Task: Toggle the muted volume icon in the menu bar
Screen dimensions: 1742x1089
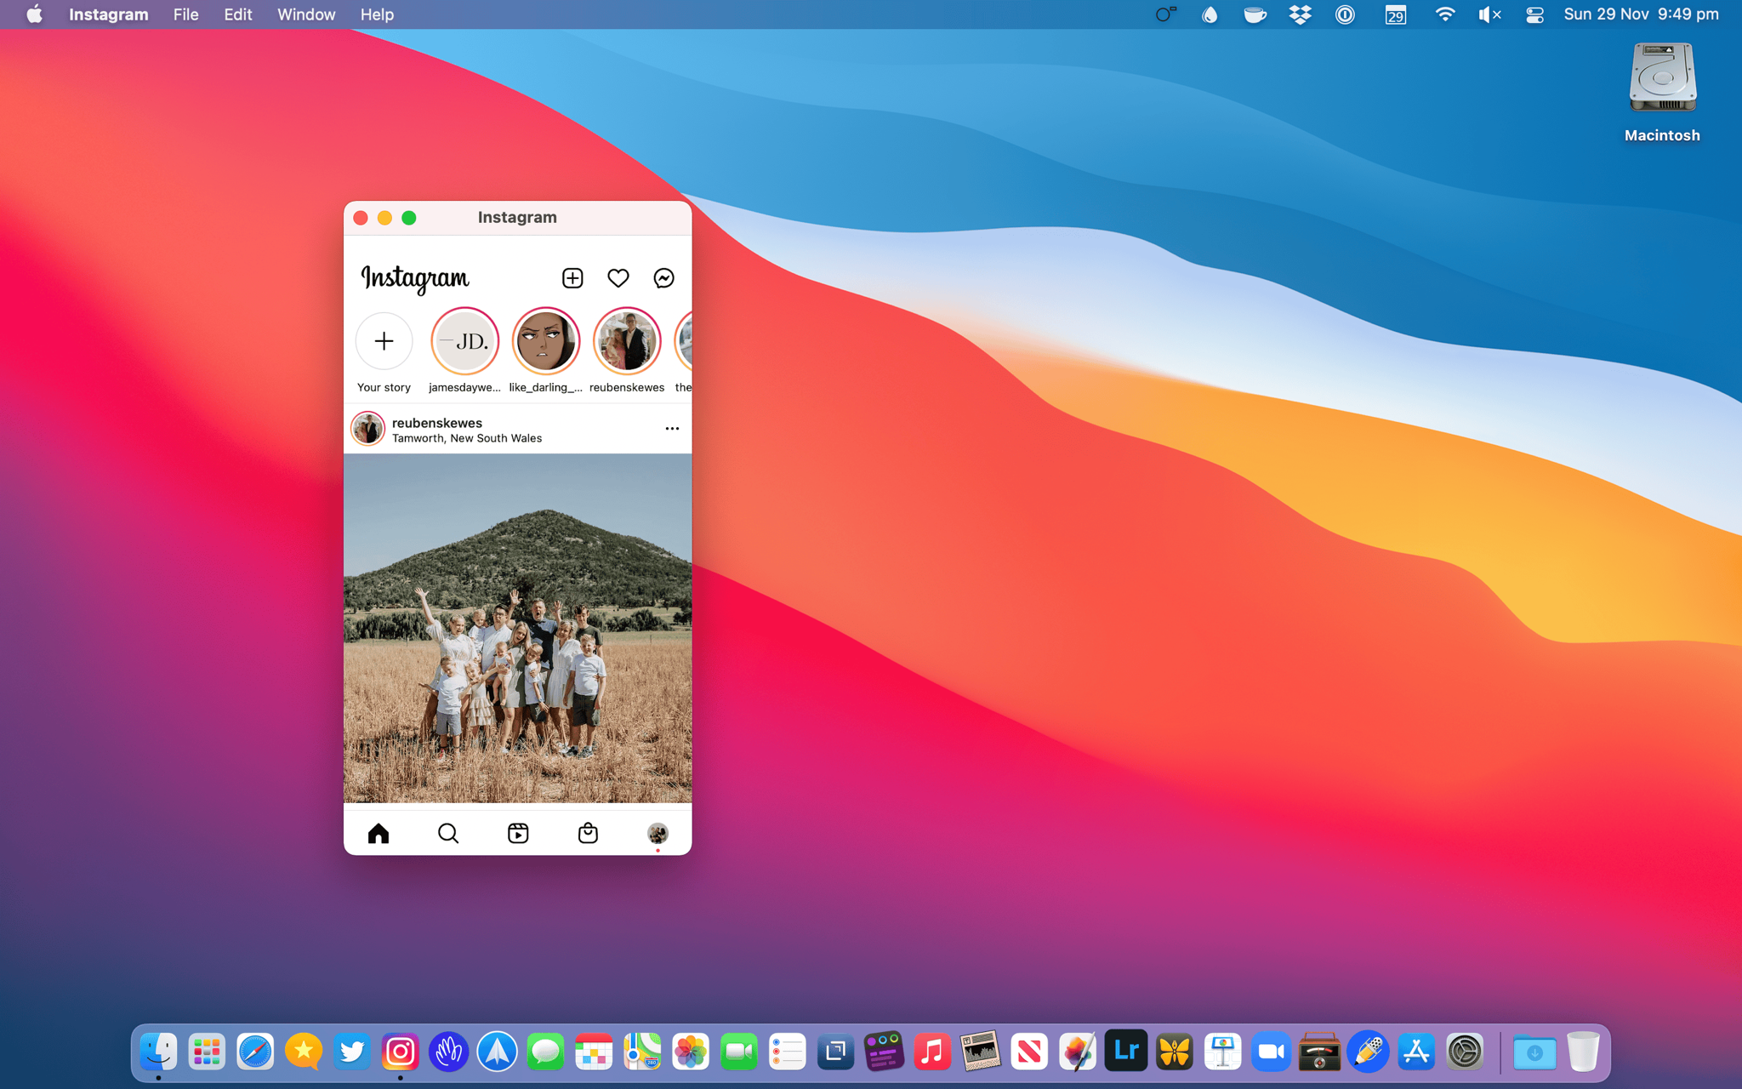Action: tap(1489, 14)
